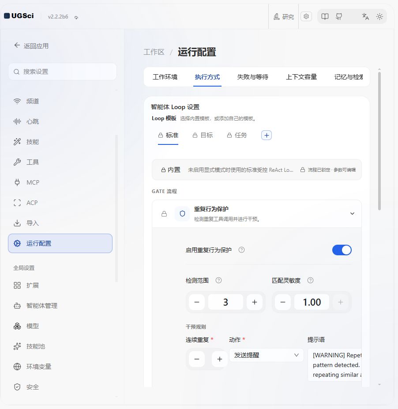Collapse the 重复行为保护 section chevron
This screenshot has width=398, height=409.
click(352, 214)
